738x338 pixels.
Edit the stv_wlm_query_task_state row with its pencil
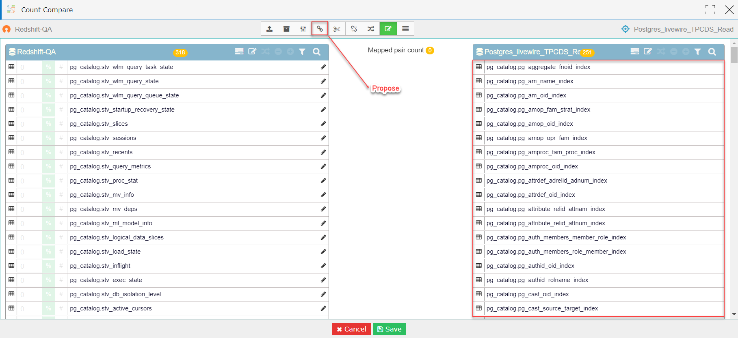(x=323, y=67)
